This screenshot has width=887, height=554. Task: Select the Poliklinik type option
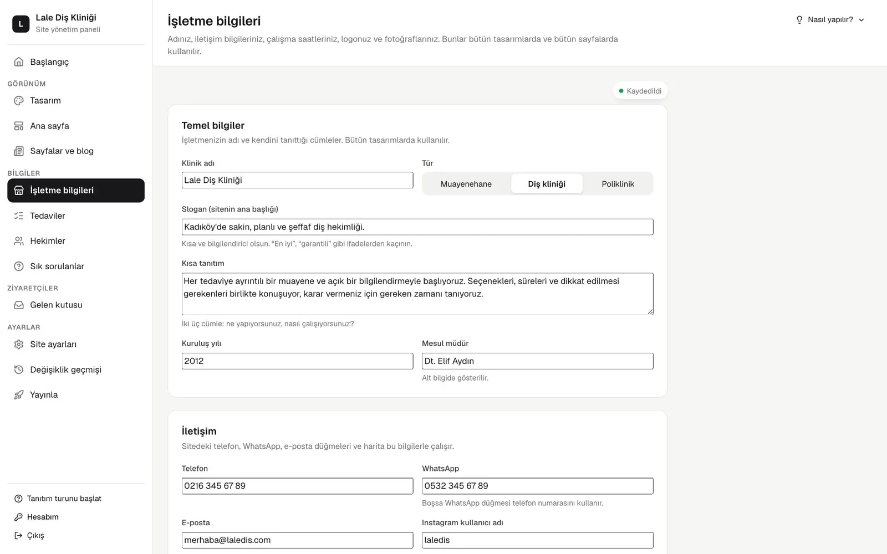click(x=618, y=184)
